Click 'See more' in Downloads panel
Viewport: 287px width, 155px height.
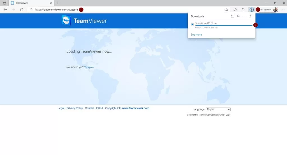pos(196,35)
